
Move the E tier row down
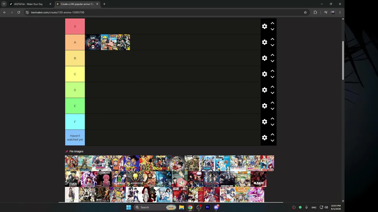272,109
